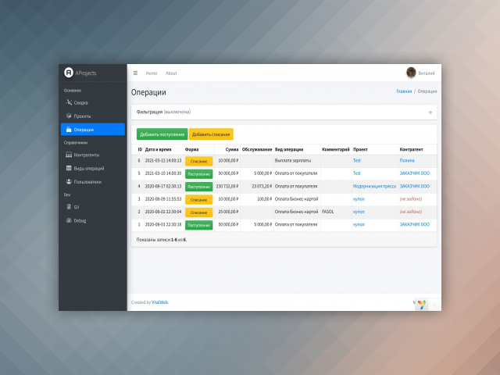Click Списание badge in row 3

click(x=198, y=200)
